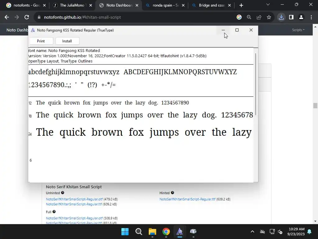
Task: Open Windows taskbar search
Action: tap(139, 232)
